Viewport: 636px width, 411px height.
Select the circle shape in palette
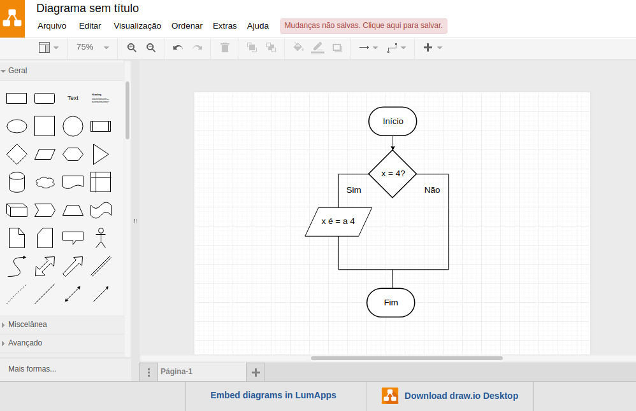[73, 126]
